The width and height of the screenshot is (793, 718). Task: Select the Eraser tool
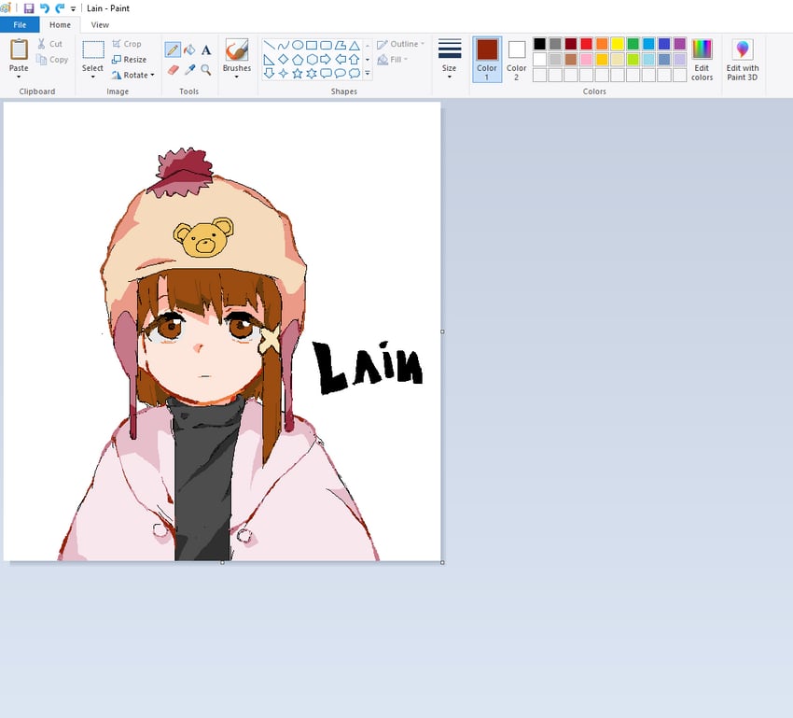(173, 69)
